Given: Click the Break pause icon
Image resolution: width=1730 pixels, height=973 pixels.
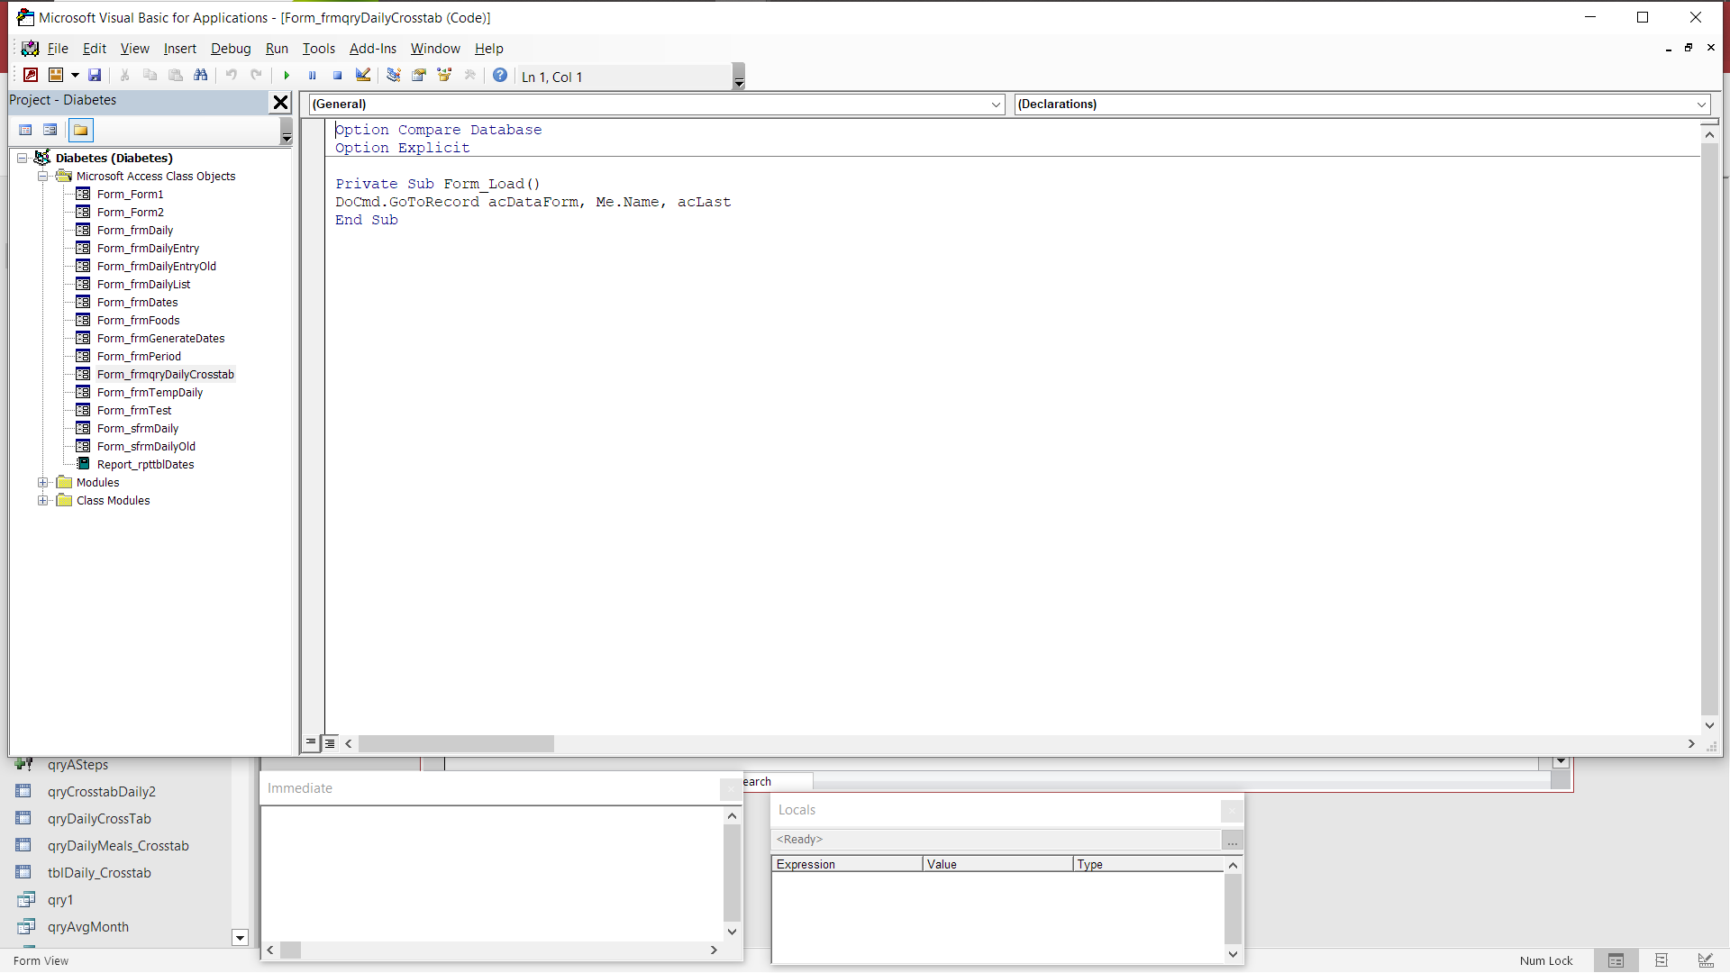Looking at the screenshot, I should coord(312,76).
